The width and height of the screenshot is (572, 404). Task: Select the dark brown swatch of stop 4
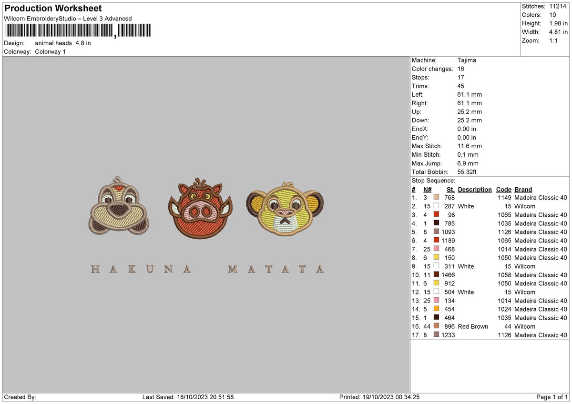436,223
